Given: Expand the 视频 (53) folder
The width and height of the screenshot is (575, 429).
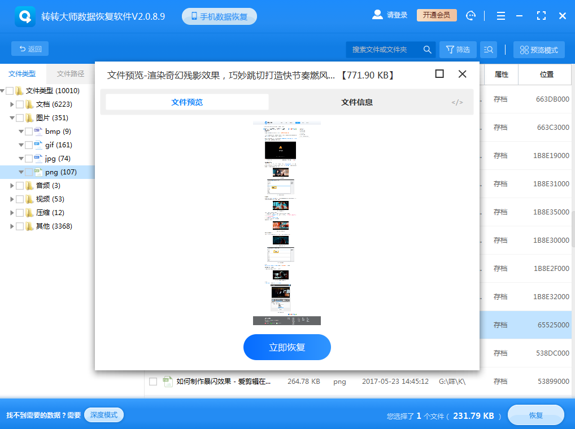Looking at the screenshot, I should click(x=11, y=199).
